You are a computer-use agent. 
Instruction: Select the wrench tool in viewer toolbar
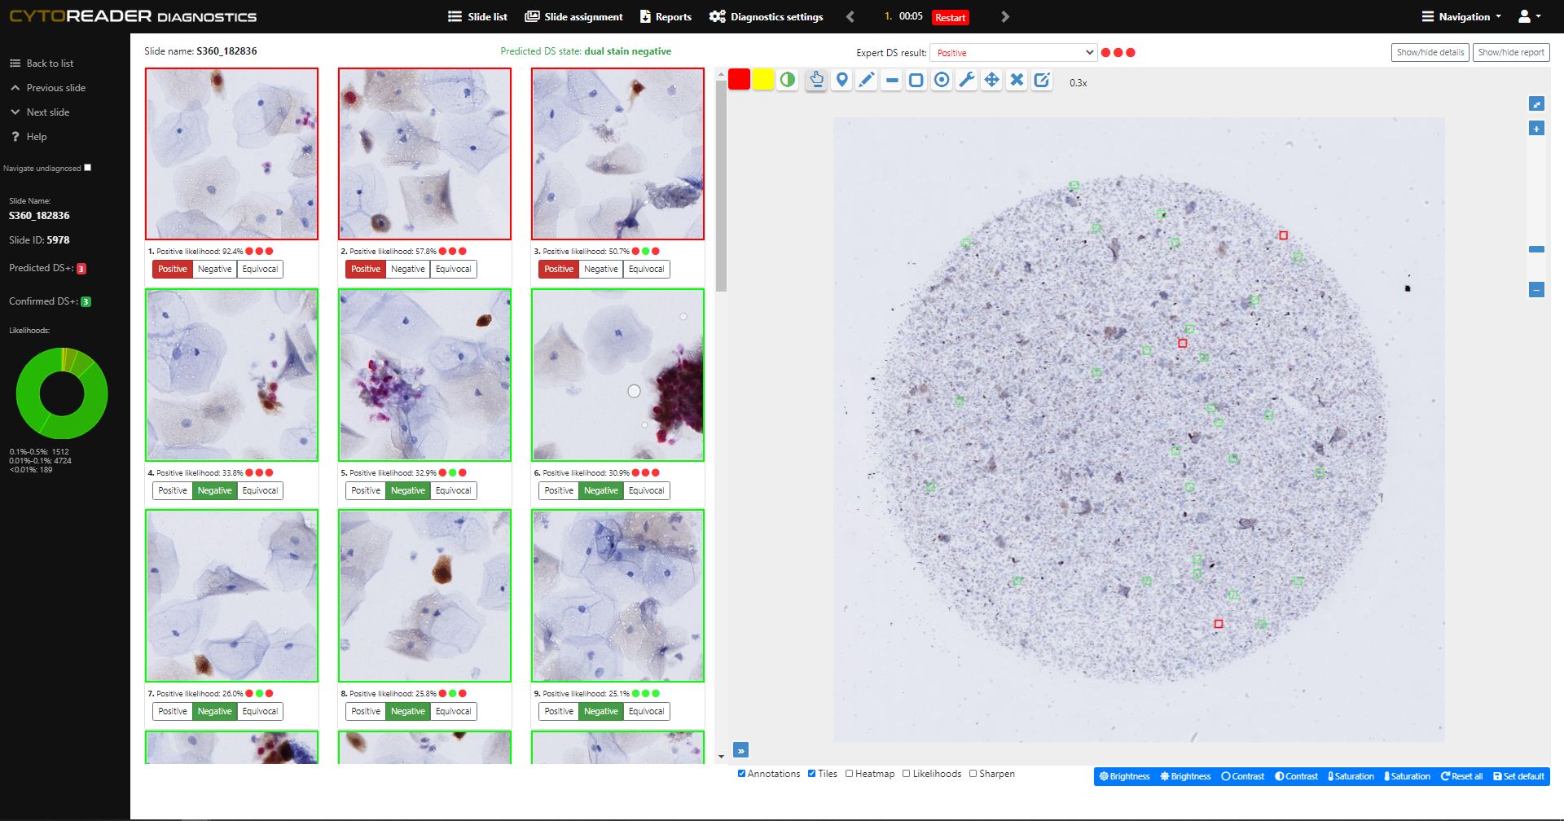[x=967, y=80]
